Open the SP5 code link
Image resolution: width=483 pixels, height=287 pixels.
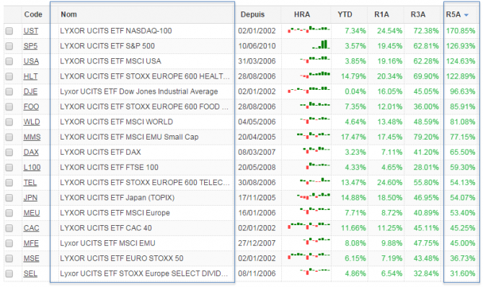30,46
